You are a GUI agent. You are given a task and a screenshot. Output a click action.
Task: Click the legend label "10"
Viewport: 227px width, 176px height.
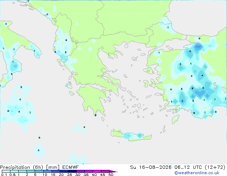(x=45, y=175)
